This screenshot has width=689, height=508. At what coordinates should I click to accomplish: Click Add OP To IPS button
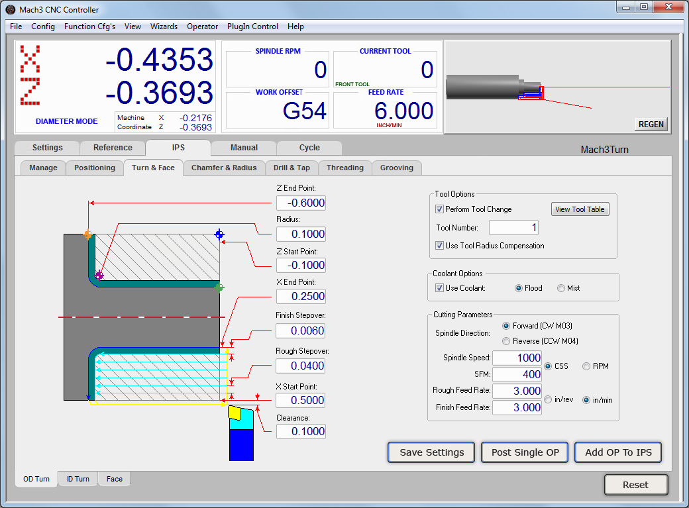tap(618, 452)
